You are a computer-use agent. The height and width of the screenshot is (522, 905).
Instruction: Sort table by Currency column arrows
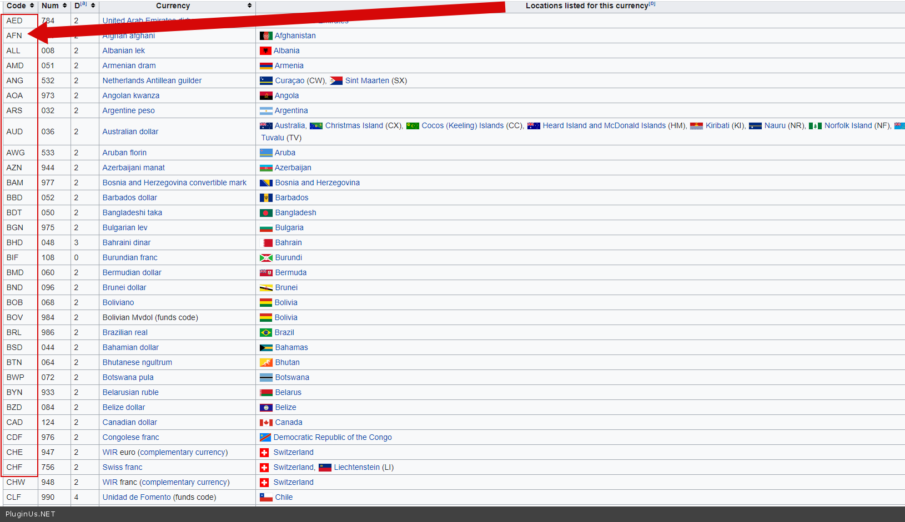pos(249,6)
